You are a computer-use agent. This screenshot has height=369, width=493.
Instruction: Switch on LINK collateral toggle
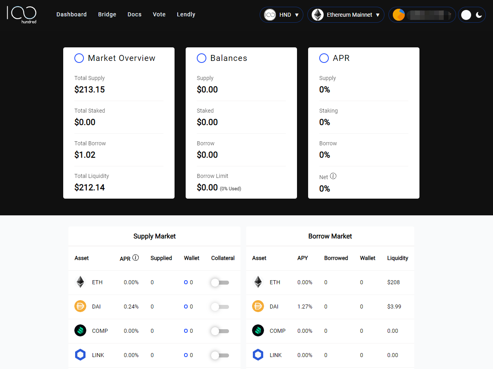coord(220,355)
